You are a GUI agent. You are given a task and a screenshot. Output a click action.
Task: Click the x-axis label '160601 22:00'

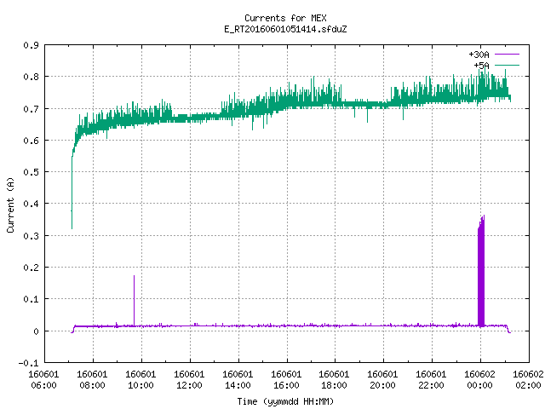[431, 380]
